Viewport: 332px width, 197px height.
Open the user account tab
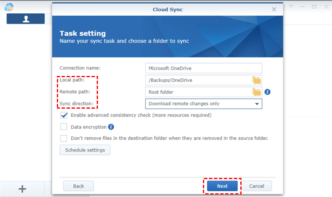coord(26,19)
